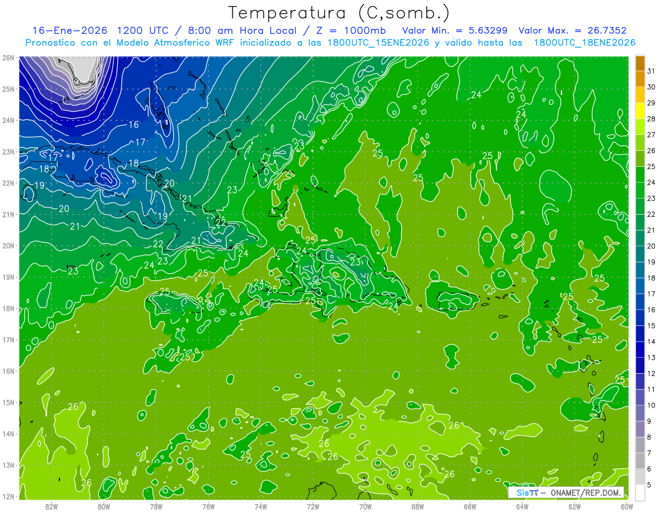Click the "20N" latitude axis label

coord(8,246)
